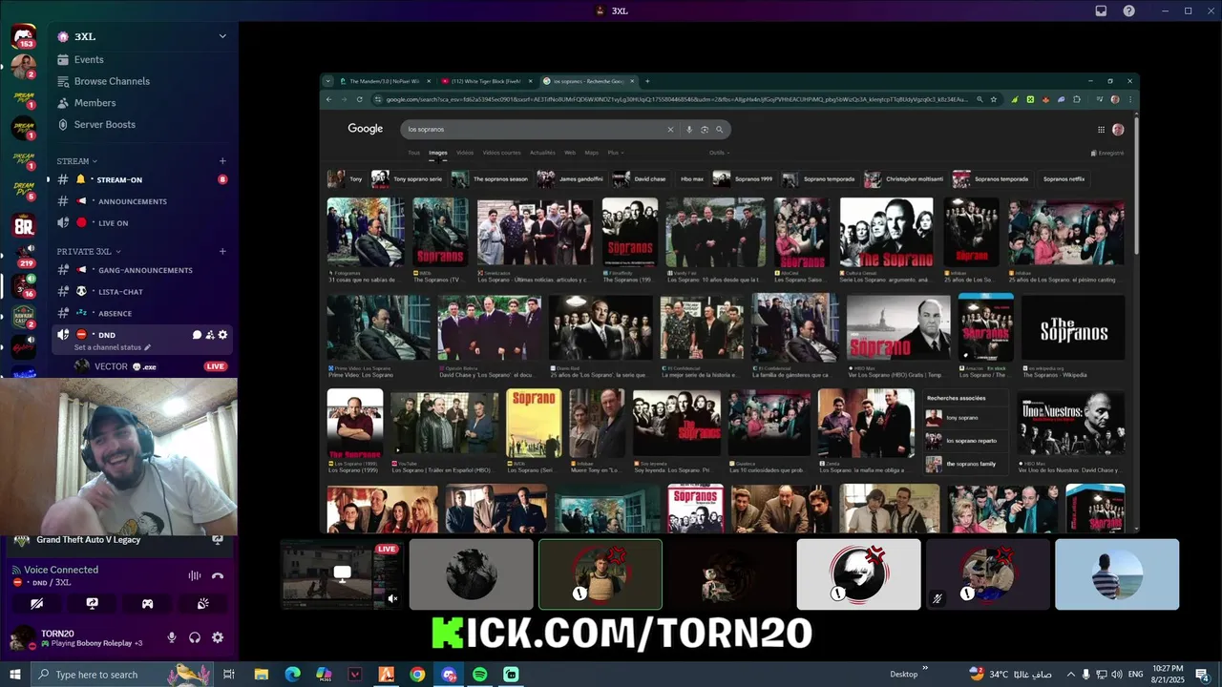Open TORN20 user avatar status menu
The width and height of the screenshot is (1222, 687).
22,637
